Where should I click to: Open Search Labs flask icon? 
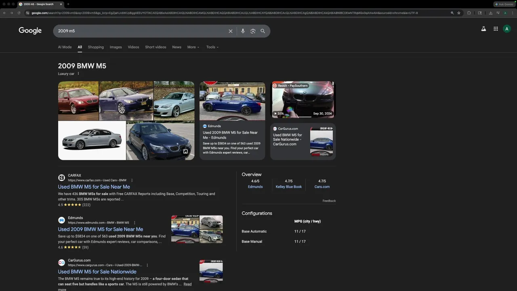click(x=483, y=29)
